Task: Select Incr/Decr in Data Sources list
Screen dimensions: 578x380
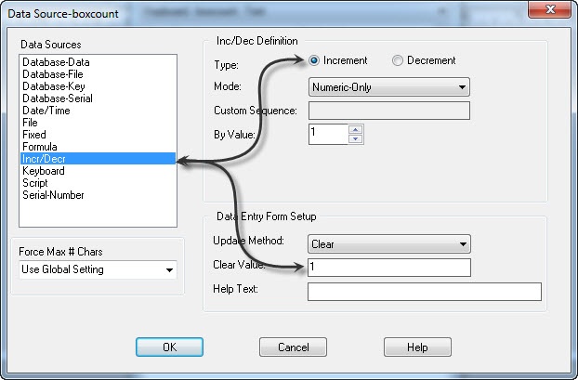Action: click(x=98, y=159)
